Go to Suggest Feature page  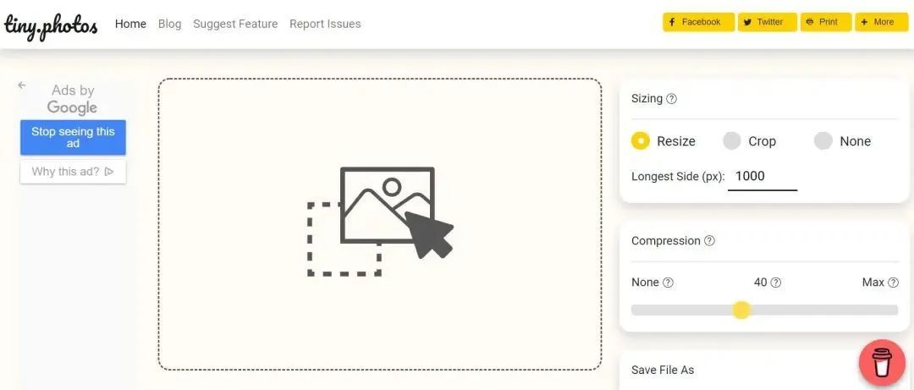pos(235,24)
